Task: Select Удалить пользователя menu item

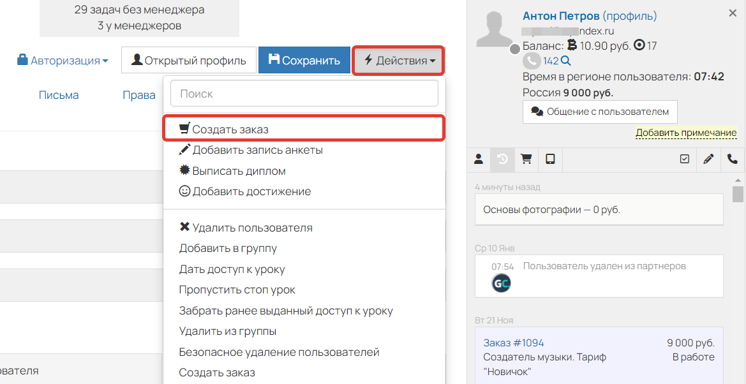Action: (246, 228)
